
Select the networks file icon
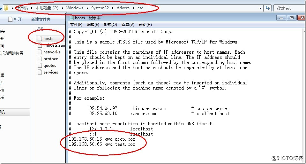coord(40,52)
